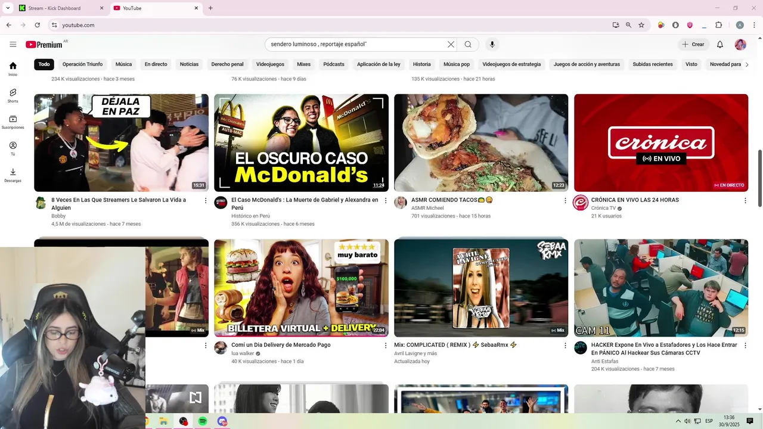Select the Noticias filter chip

point(189,64)
